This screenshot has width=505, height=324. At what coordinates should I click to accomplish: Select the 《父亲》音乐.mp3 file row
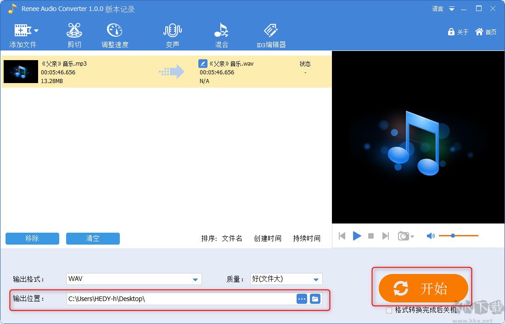tap(92, 72)
